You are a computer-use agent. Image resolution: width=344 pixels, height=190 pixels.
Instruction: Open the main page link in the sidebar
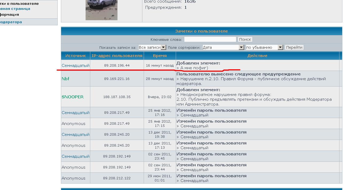[x=15, y=9]
